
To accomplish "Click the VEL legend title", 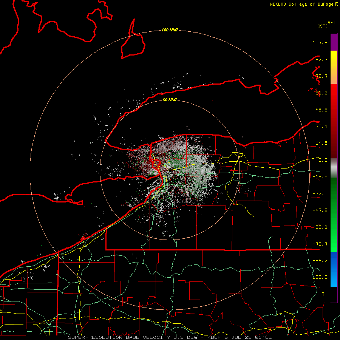I will pos(332,23).
